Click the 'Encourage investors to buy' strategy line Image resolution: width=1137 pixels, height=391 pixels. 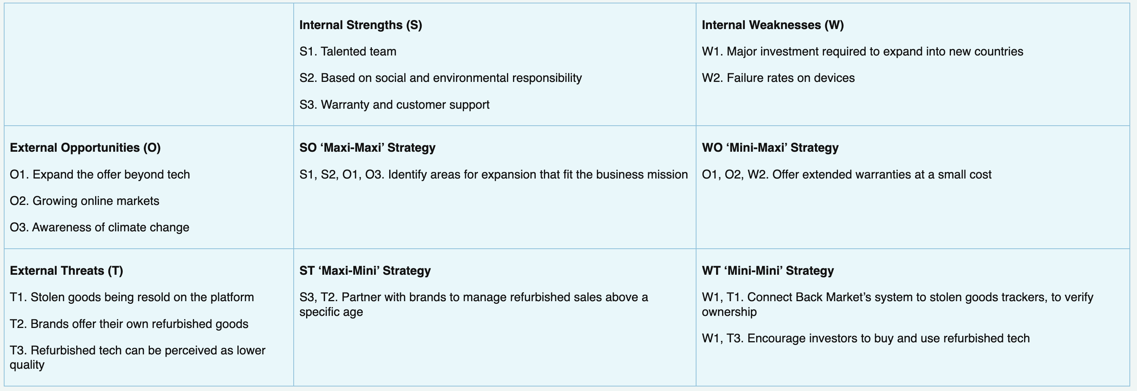[888, 339]
